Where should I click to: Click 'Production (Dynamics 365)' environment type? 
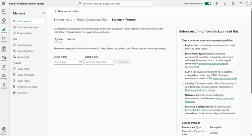click(193, 133)
